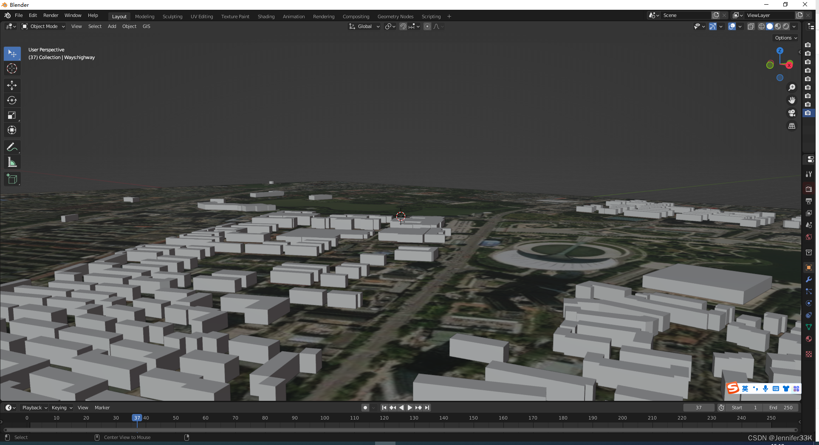The width and height of the screenshot is (819, 445).
Task: Open the Material properties sphere tab
Action: (x=809, y=339)
